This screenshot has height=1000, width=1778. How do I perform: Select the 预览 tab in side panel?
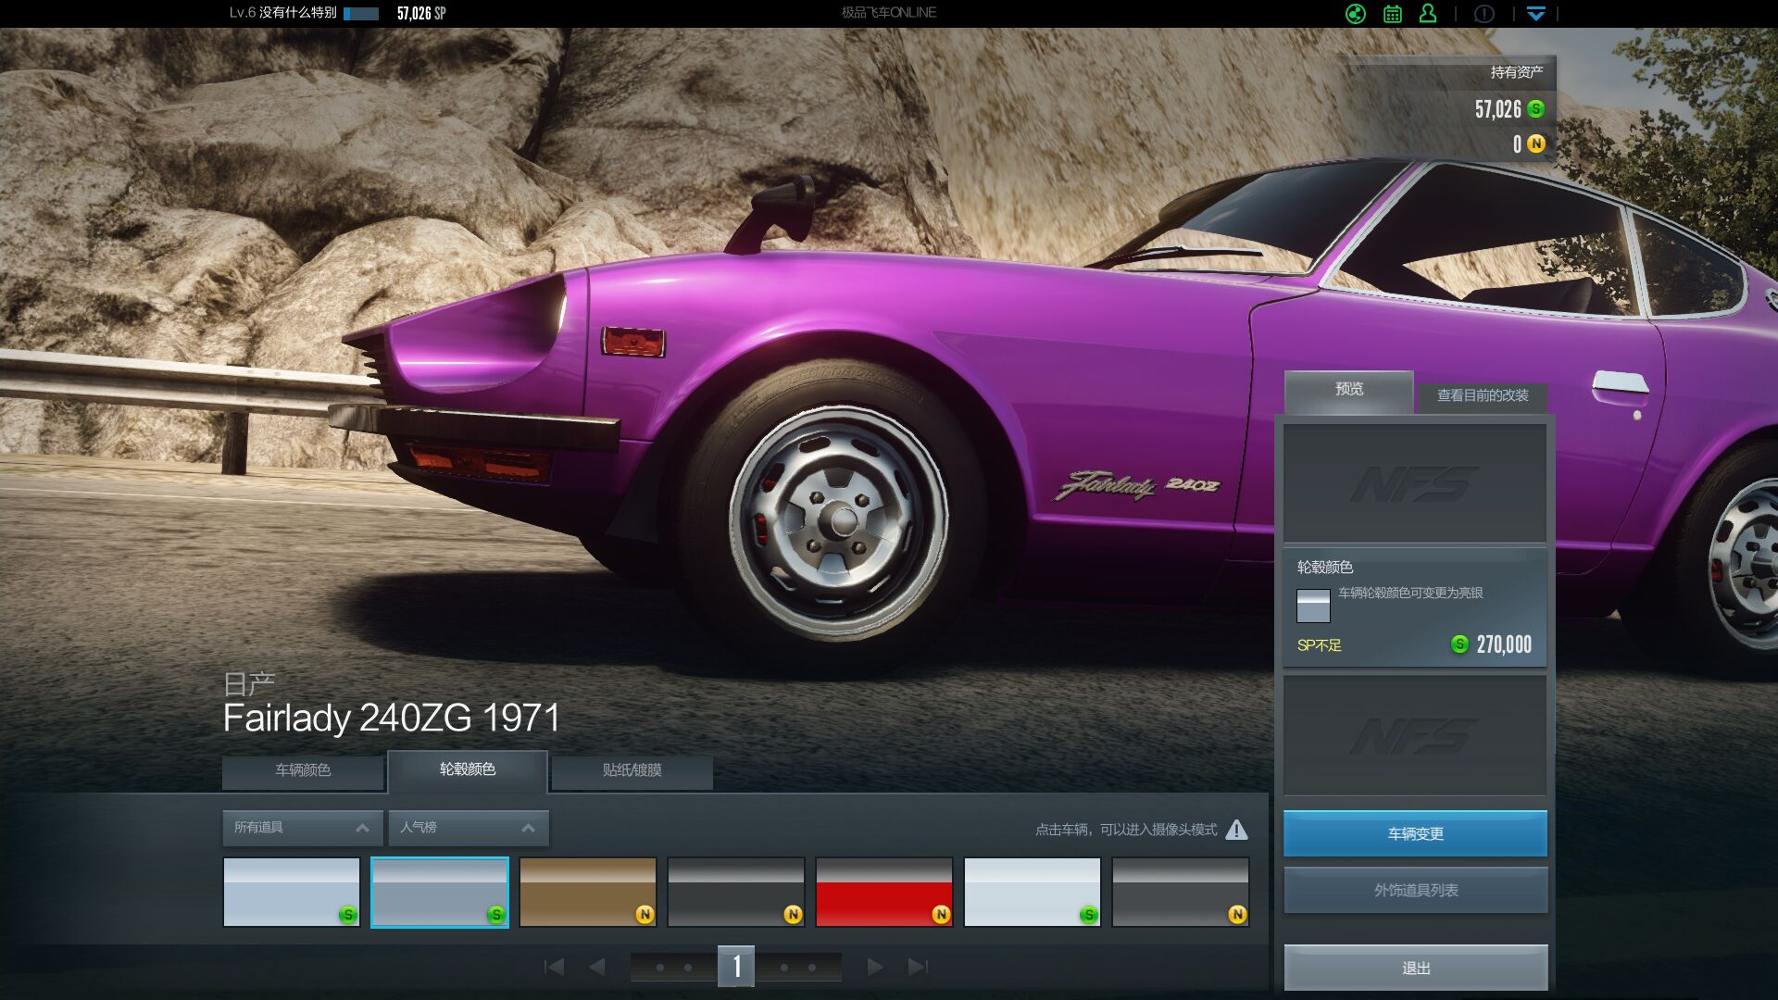tap(1349, 390)
